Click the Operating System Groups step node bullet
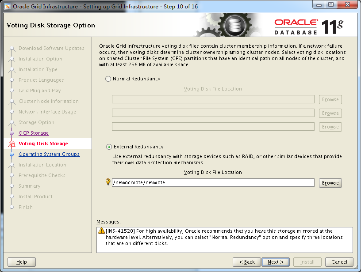Image resolution: width=361 pixels, height=272 pixels. [12, 155]
